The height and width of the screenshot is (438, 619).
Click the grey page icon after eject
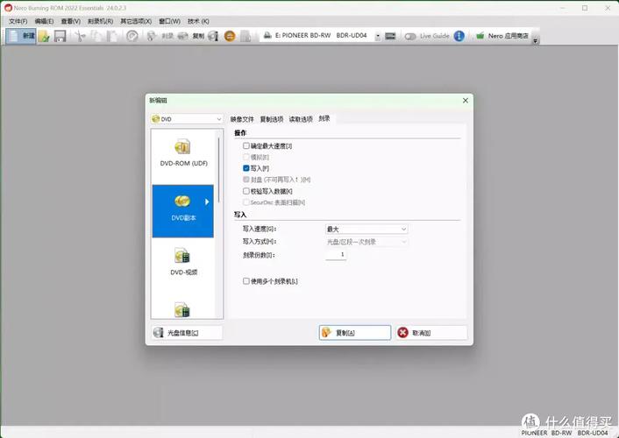[245, 36]
